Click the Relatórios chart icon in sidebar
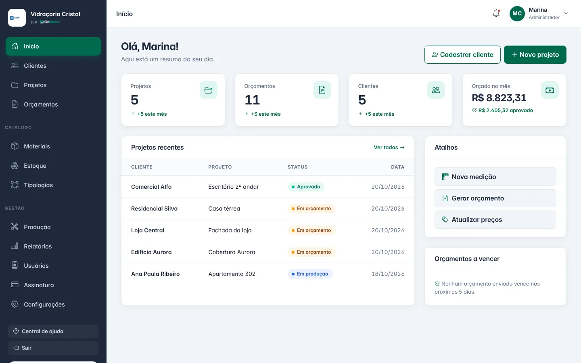 (x=15, y=246)
